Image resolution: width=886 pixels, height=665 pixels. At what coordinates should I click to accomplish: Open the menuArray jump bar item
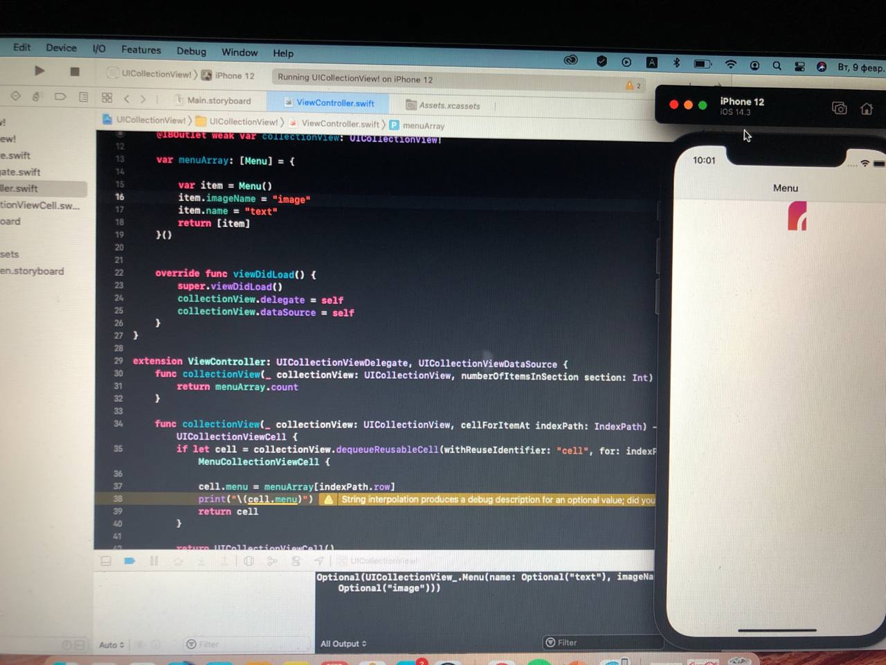[x=417, y=125]
